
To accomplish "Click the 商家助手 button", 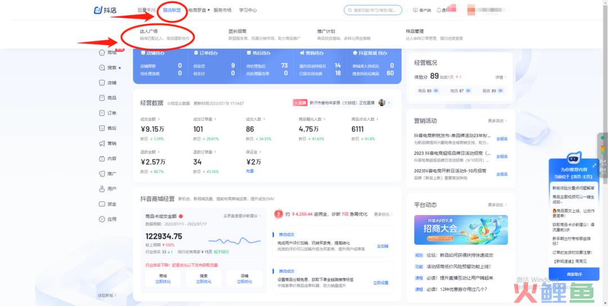I will pyautogui.click(x=574, y=274).
